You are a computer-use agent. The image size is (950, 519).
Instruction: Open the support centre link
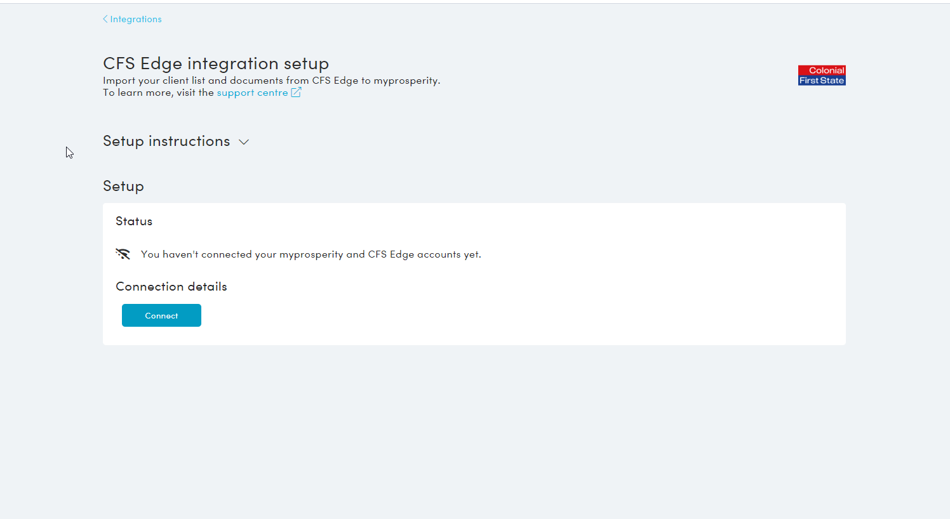point(252,93)
